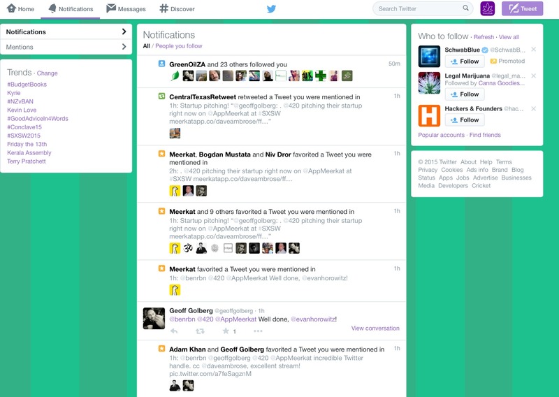The width and height of the screenshot is (559, 397).
Task: Click star icon beside Meerkat favorited notification
Action: pyautogui.click(x=161, y=268)
